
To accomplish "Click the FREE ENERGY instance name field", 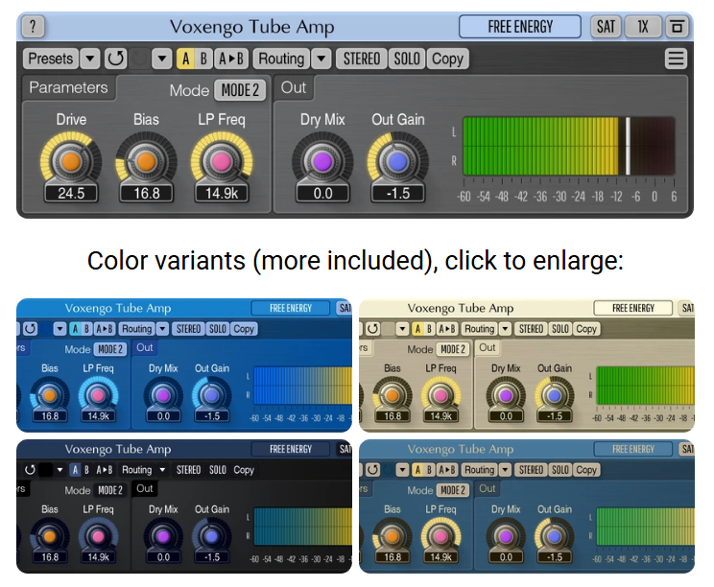I will click(x=520, y=27).
